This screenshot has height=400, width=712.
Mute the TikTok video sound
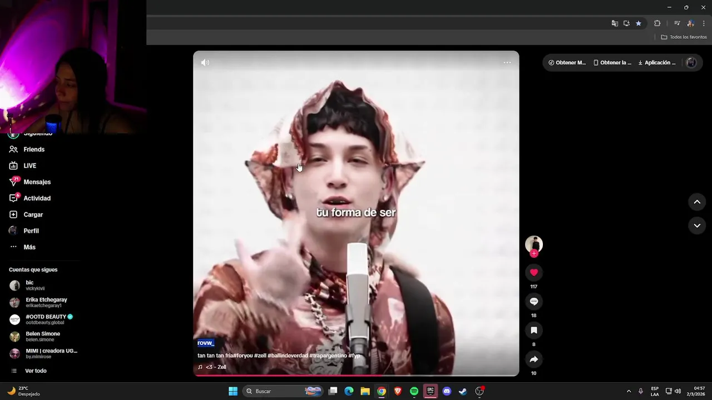tap(205, 62)
